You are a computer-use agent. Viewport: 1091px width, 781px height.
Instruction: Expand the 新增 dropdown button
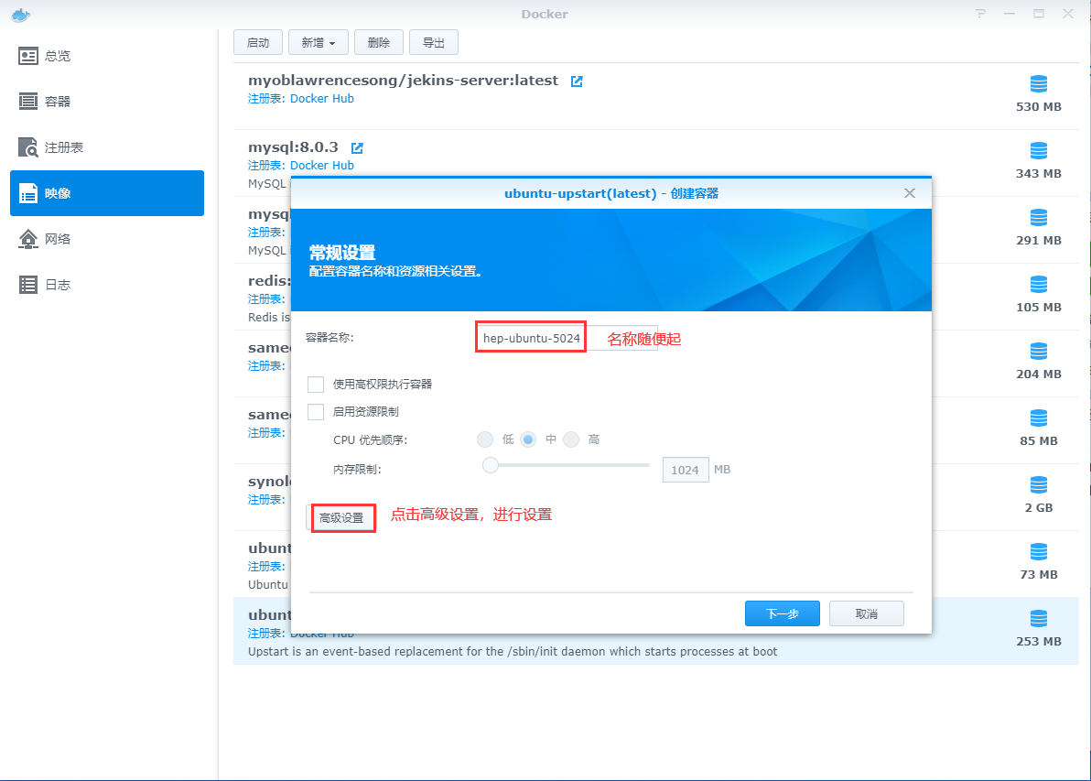pos(318,42)
